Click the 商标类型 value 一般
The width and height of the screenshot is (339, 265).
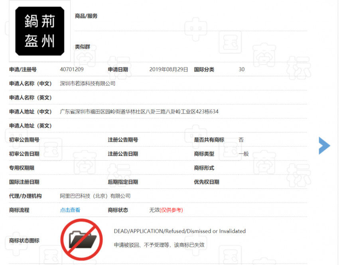pos(242,154)
